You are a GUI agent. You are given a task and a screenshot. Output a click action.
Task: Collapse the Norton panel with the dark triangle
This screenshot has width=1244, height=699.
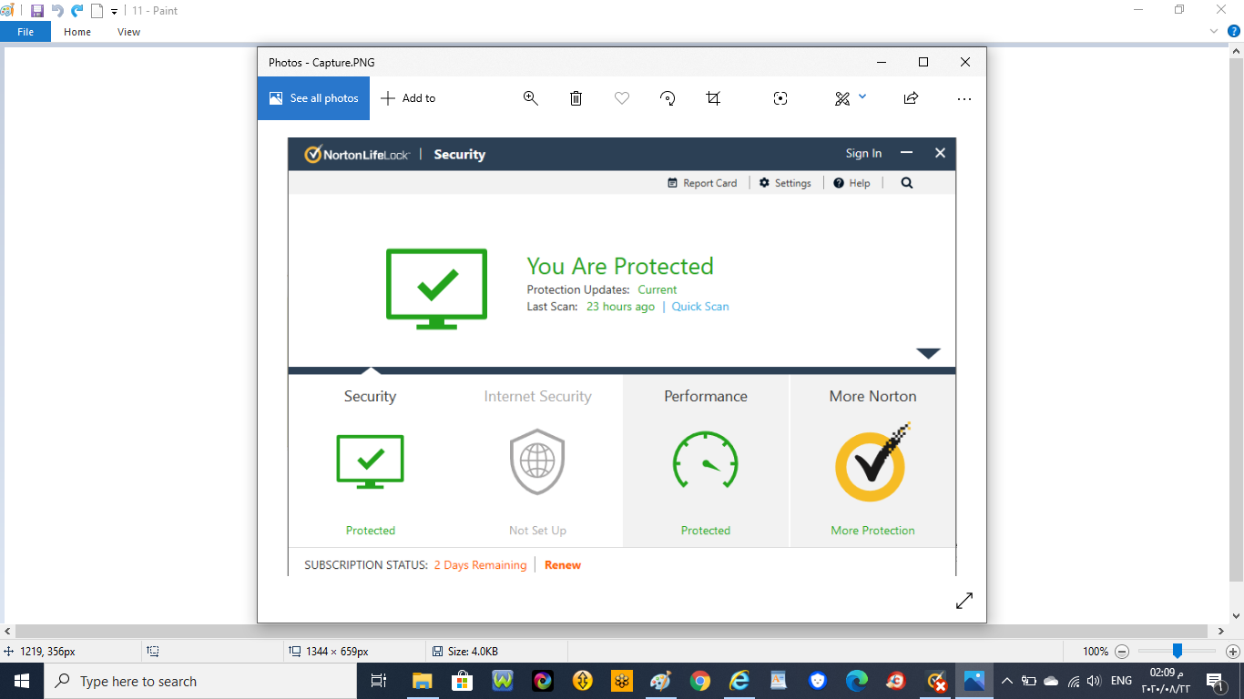tap(928, 353)
